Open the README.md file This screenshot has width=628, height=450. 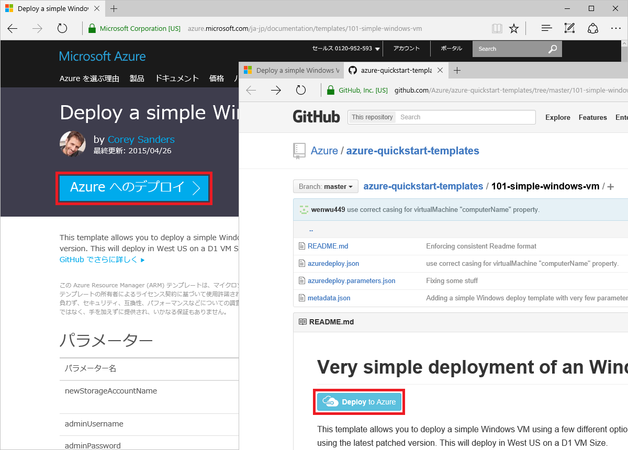[328, 246]
